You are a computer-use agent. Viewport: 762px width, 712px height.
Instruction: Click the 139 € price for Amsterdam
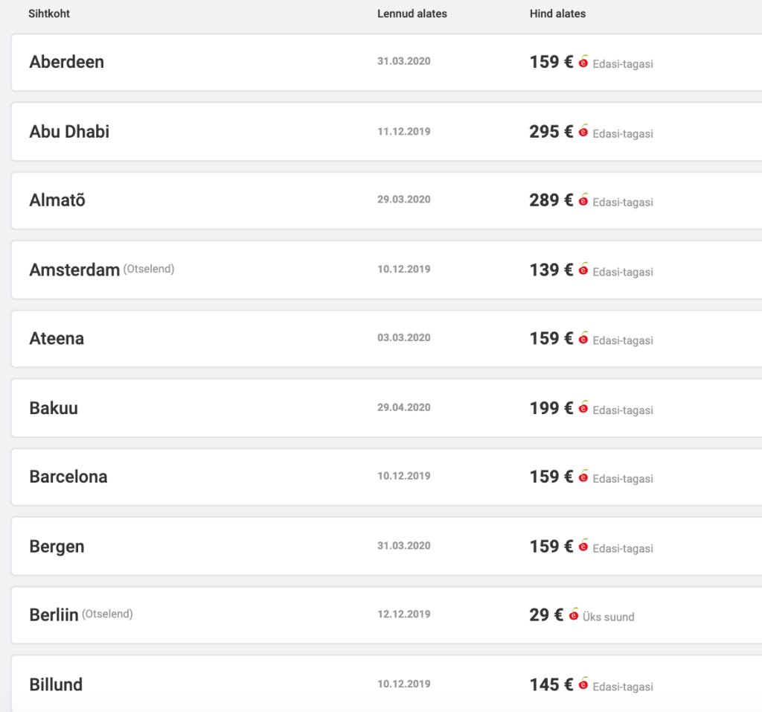point(551,270)
